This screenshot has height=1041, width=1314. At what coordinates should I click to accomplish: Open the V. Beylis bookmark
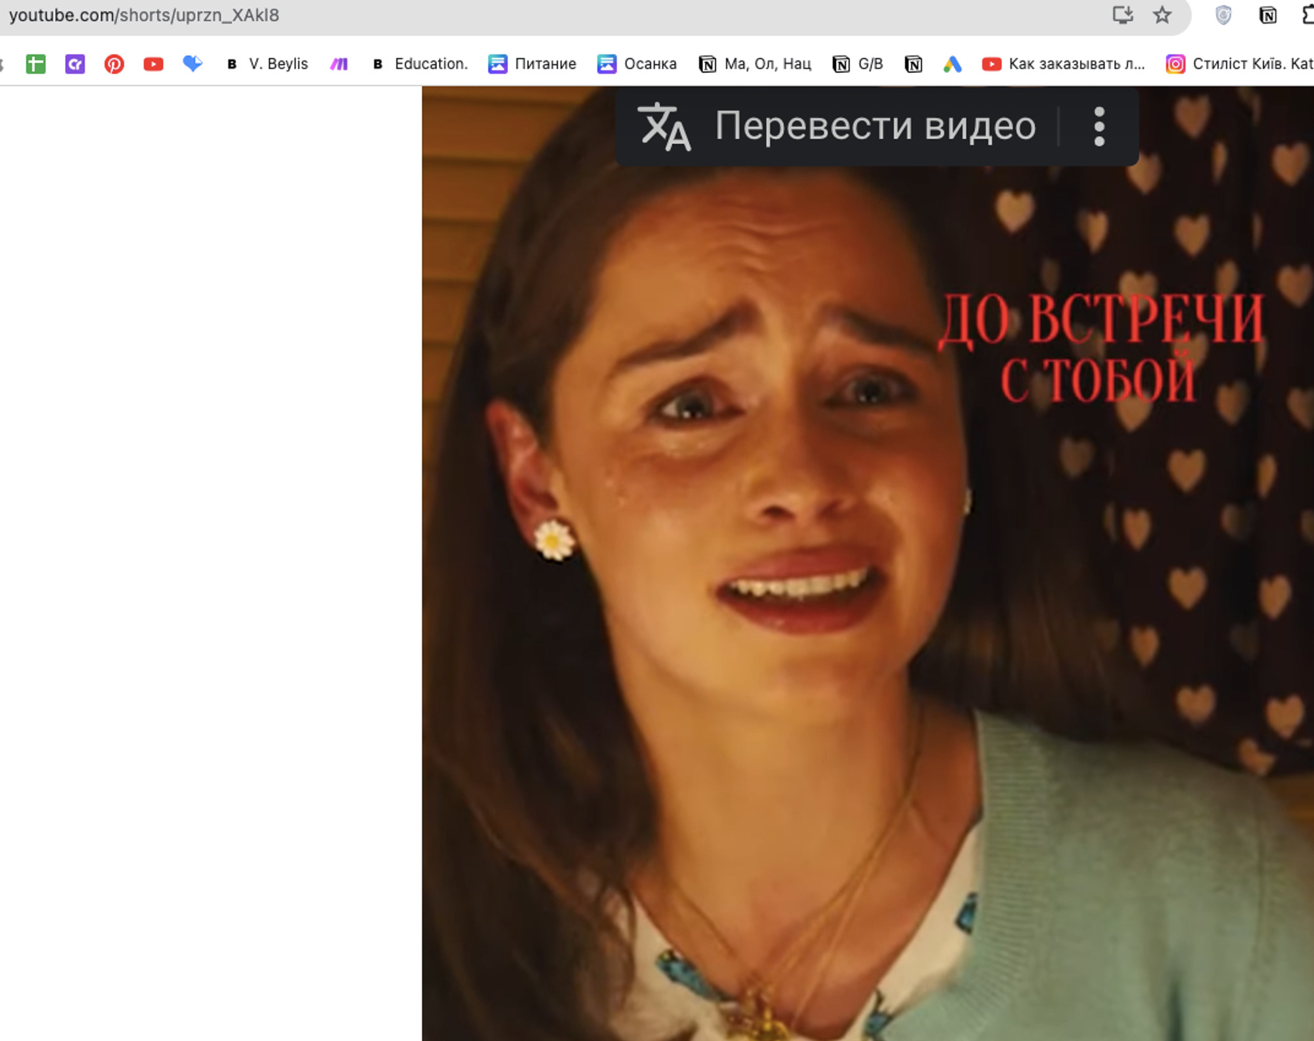click(x=267, y=64)
